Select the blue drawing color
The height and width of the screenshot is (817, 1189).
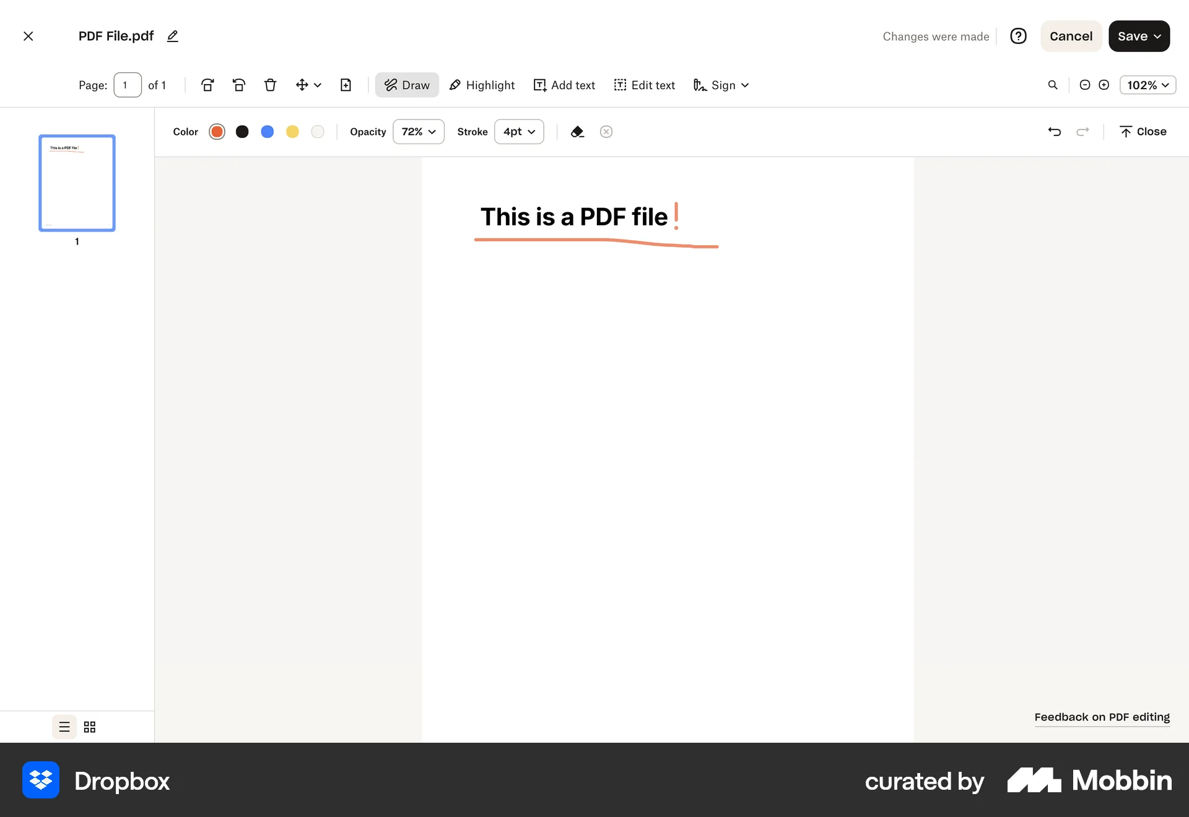[x=267, y=131]
